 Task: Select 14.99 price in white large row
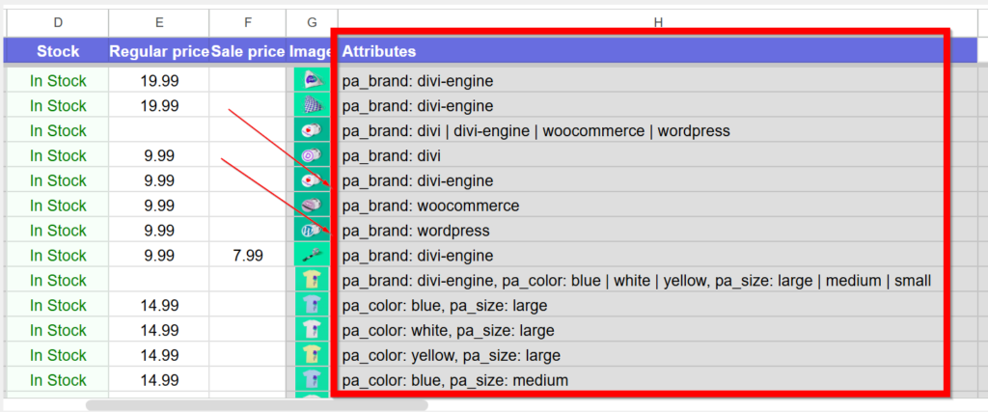(159, 330)
